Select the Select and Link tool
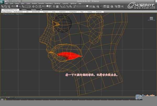This screenshot has height=106, width=157. pos(2,7)
